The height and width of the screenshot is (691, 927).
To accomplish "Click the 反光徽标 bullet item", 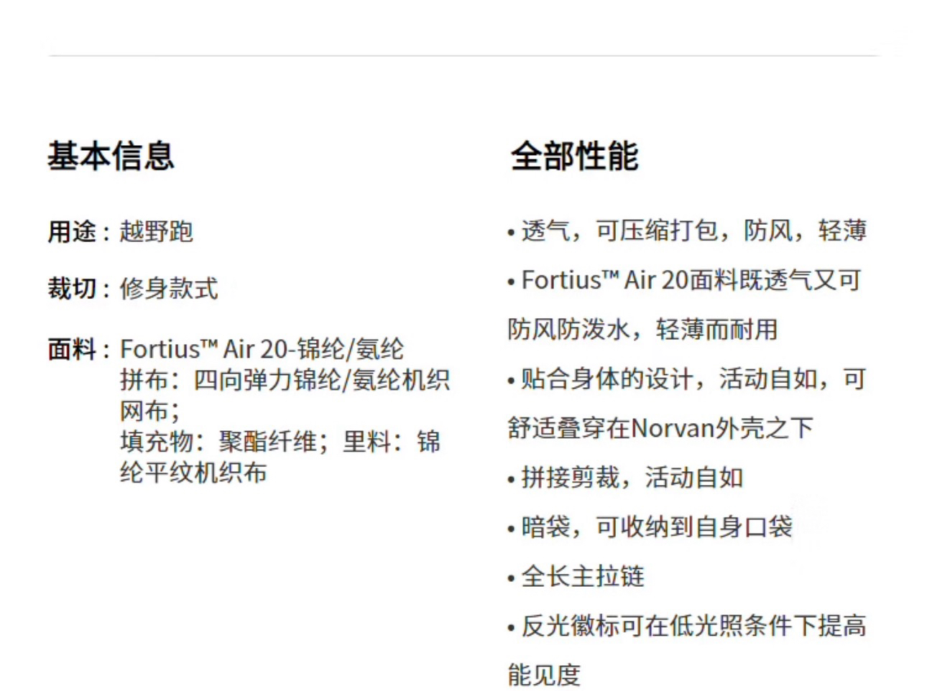I will click(686, 626).
